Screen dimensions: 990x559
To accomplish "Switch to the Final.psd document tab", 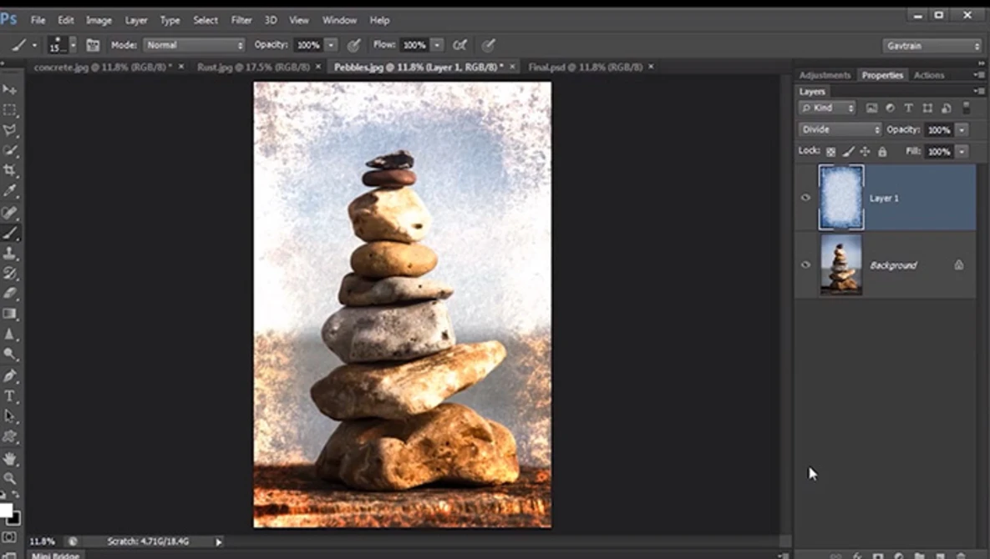I will (586, 67).
